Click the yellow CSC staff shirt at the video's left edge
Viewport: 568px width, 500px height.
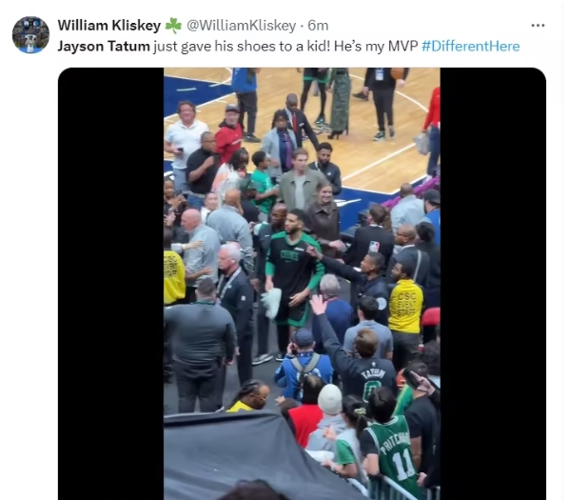click(x=173, y=277)
